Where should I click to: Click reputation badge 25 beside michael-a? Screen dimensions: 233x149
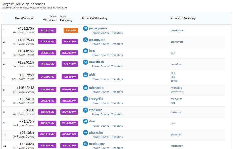[85, 88]
